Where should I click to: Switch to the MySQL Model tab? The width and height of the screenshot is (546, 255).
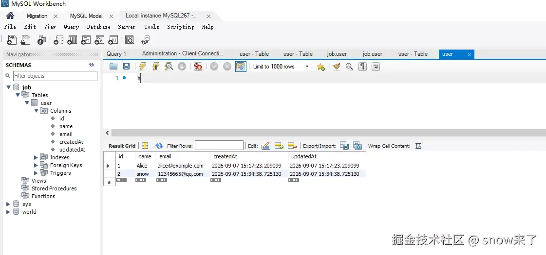pyautogui.click(x=86, y=16)
